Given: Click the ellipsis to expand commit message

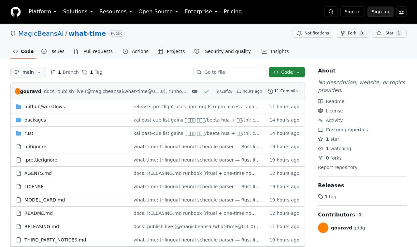Looking at the screenshot, I should tap(195, 91).
